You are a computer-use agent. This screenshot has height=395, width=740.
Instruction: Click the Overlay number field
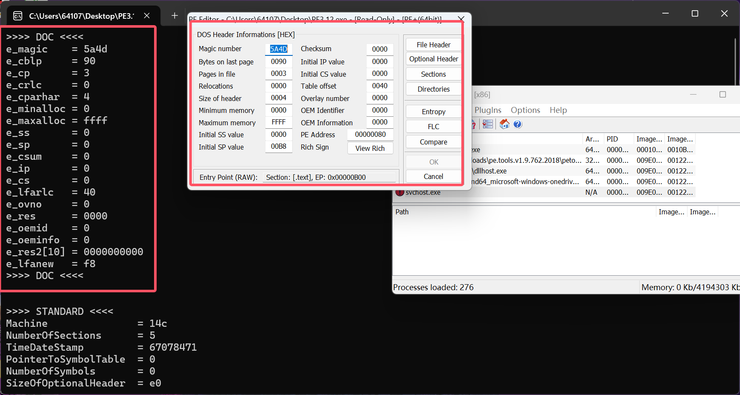[380, 98]
